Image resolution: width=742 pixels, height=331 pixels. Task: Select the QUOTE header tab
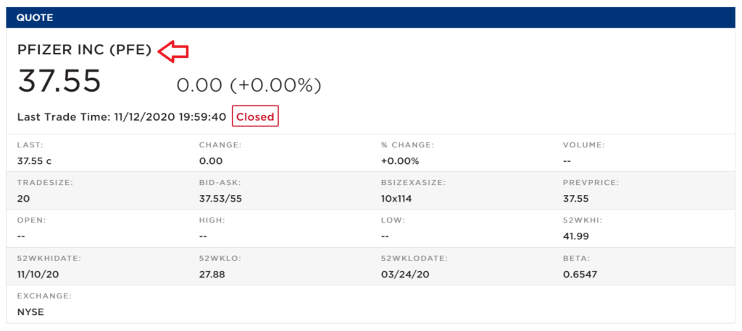pyautogui.click(x=35, y=17)
